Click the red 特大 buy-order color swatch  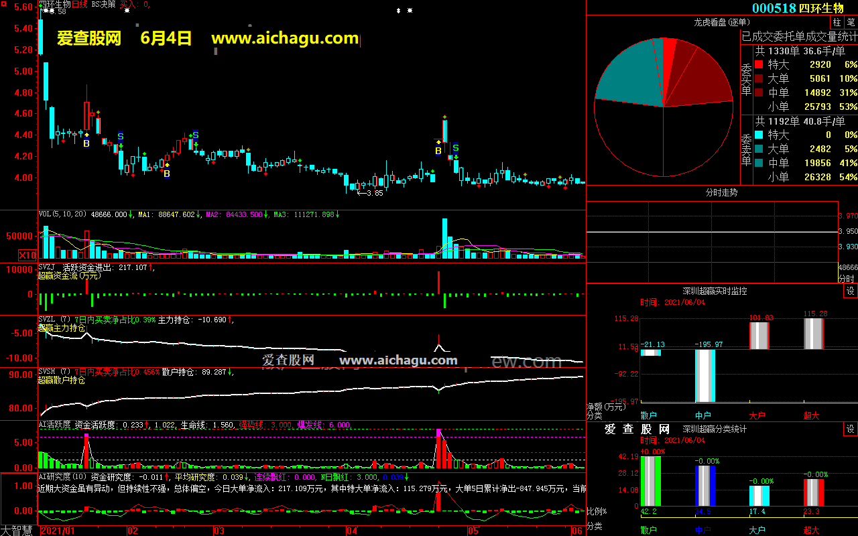tap(758, 65)
